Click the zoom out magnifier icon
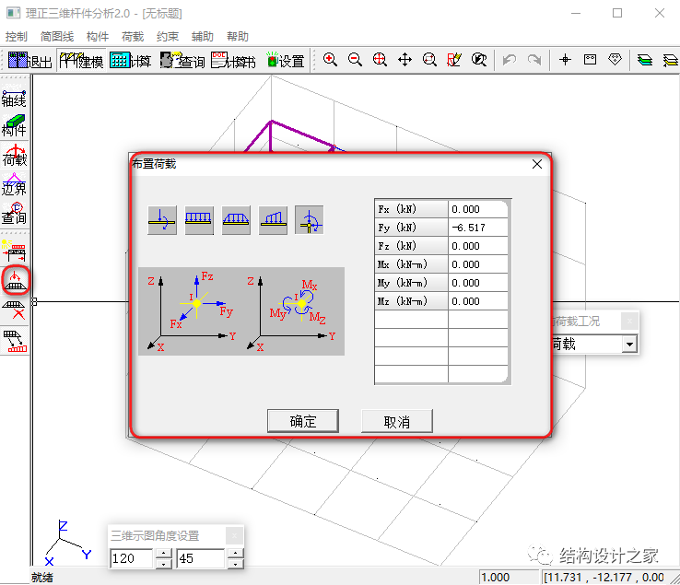Viewport: 680px width, 585px height. pos(355,59)
